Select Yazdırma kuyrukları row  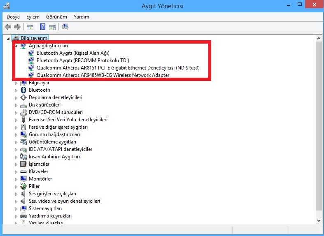pyautogui.click(x=50, y=216)
